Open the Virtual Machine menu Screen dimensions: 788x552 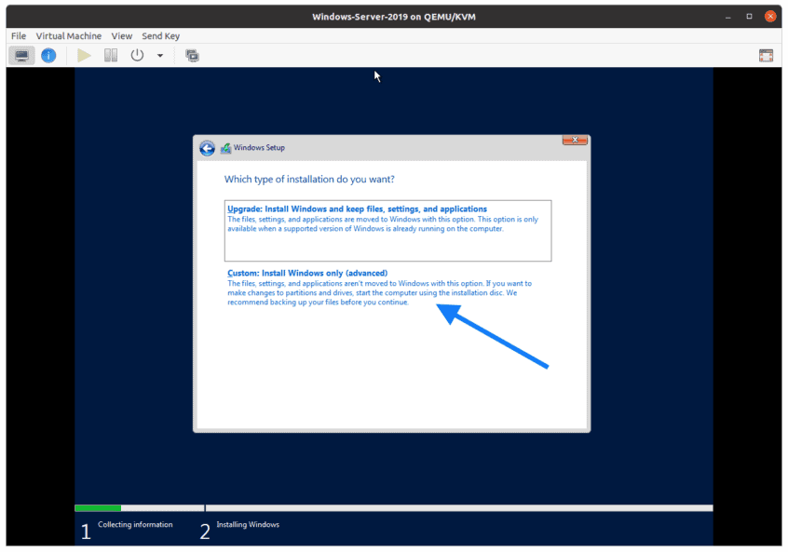pyautogui.click(x=69, y=35)
